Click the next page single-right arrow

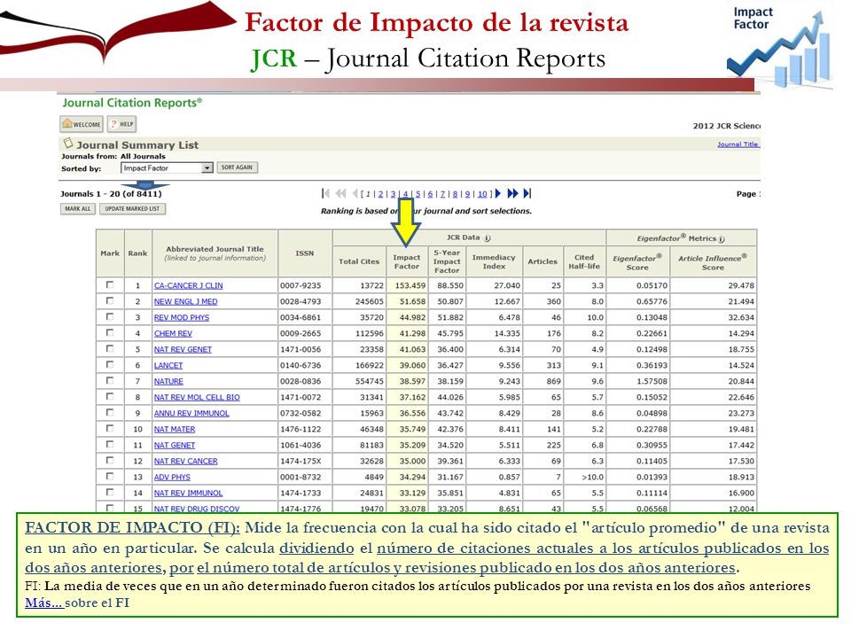[x=497, y=193]
